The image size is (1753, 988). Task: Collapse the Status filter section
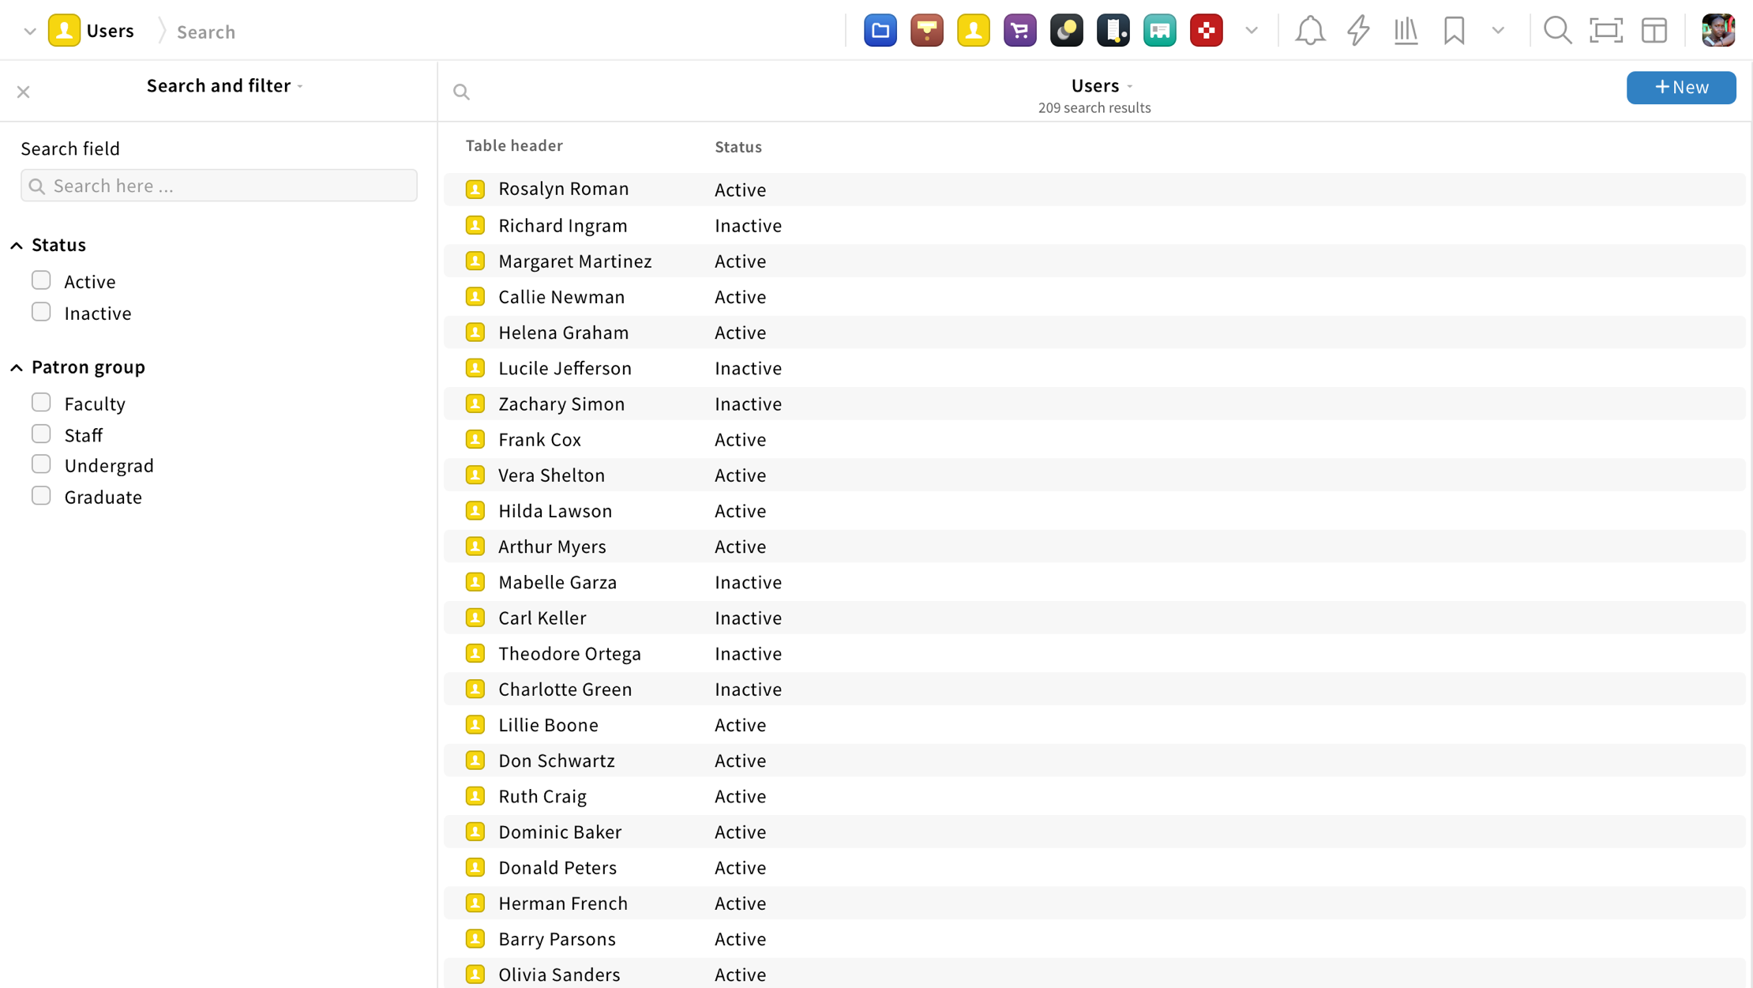point(17,246)
